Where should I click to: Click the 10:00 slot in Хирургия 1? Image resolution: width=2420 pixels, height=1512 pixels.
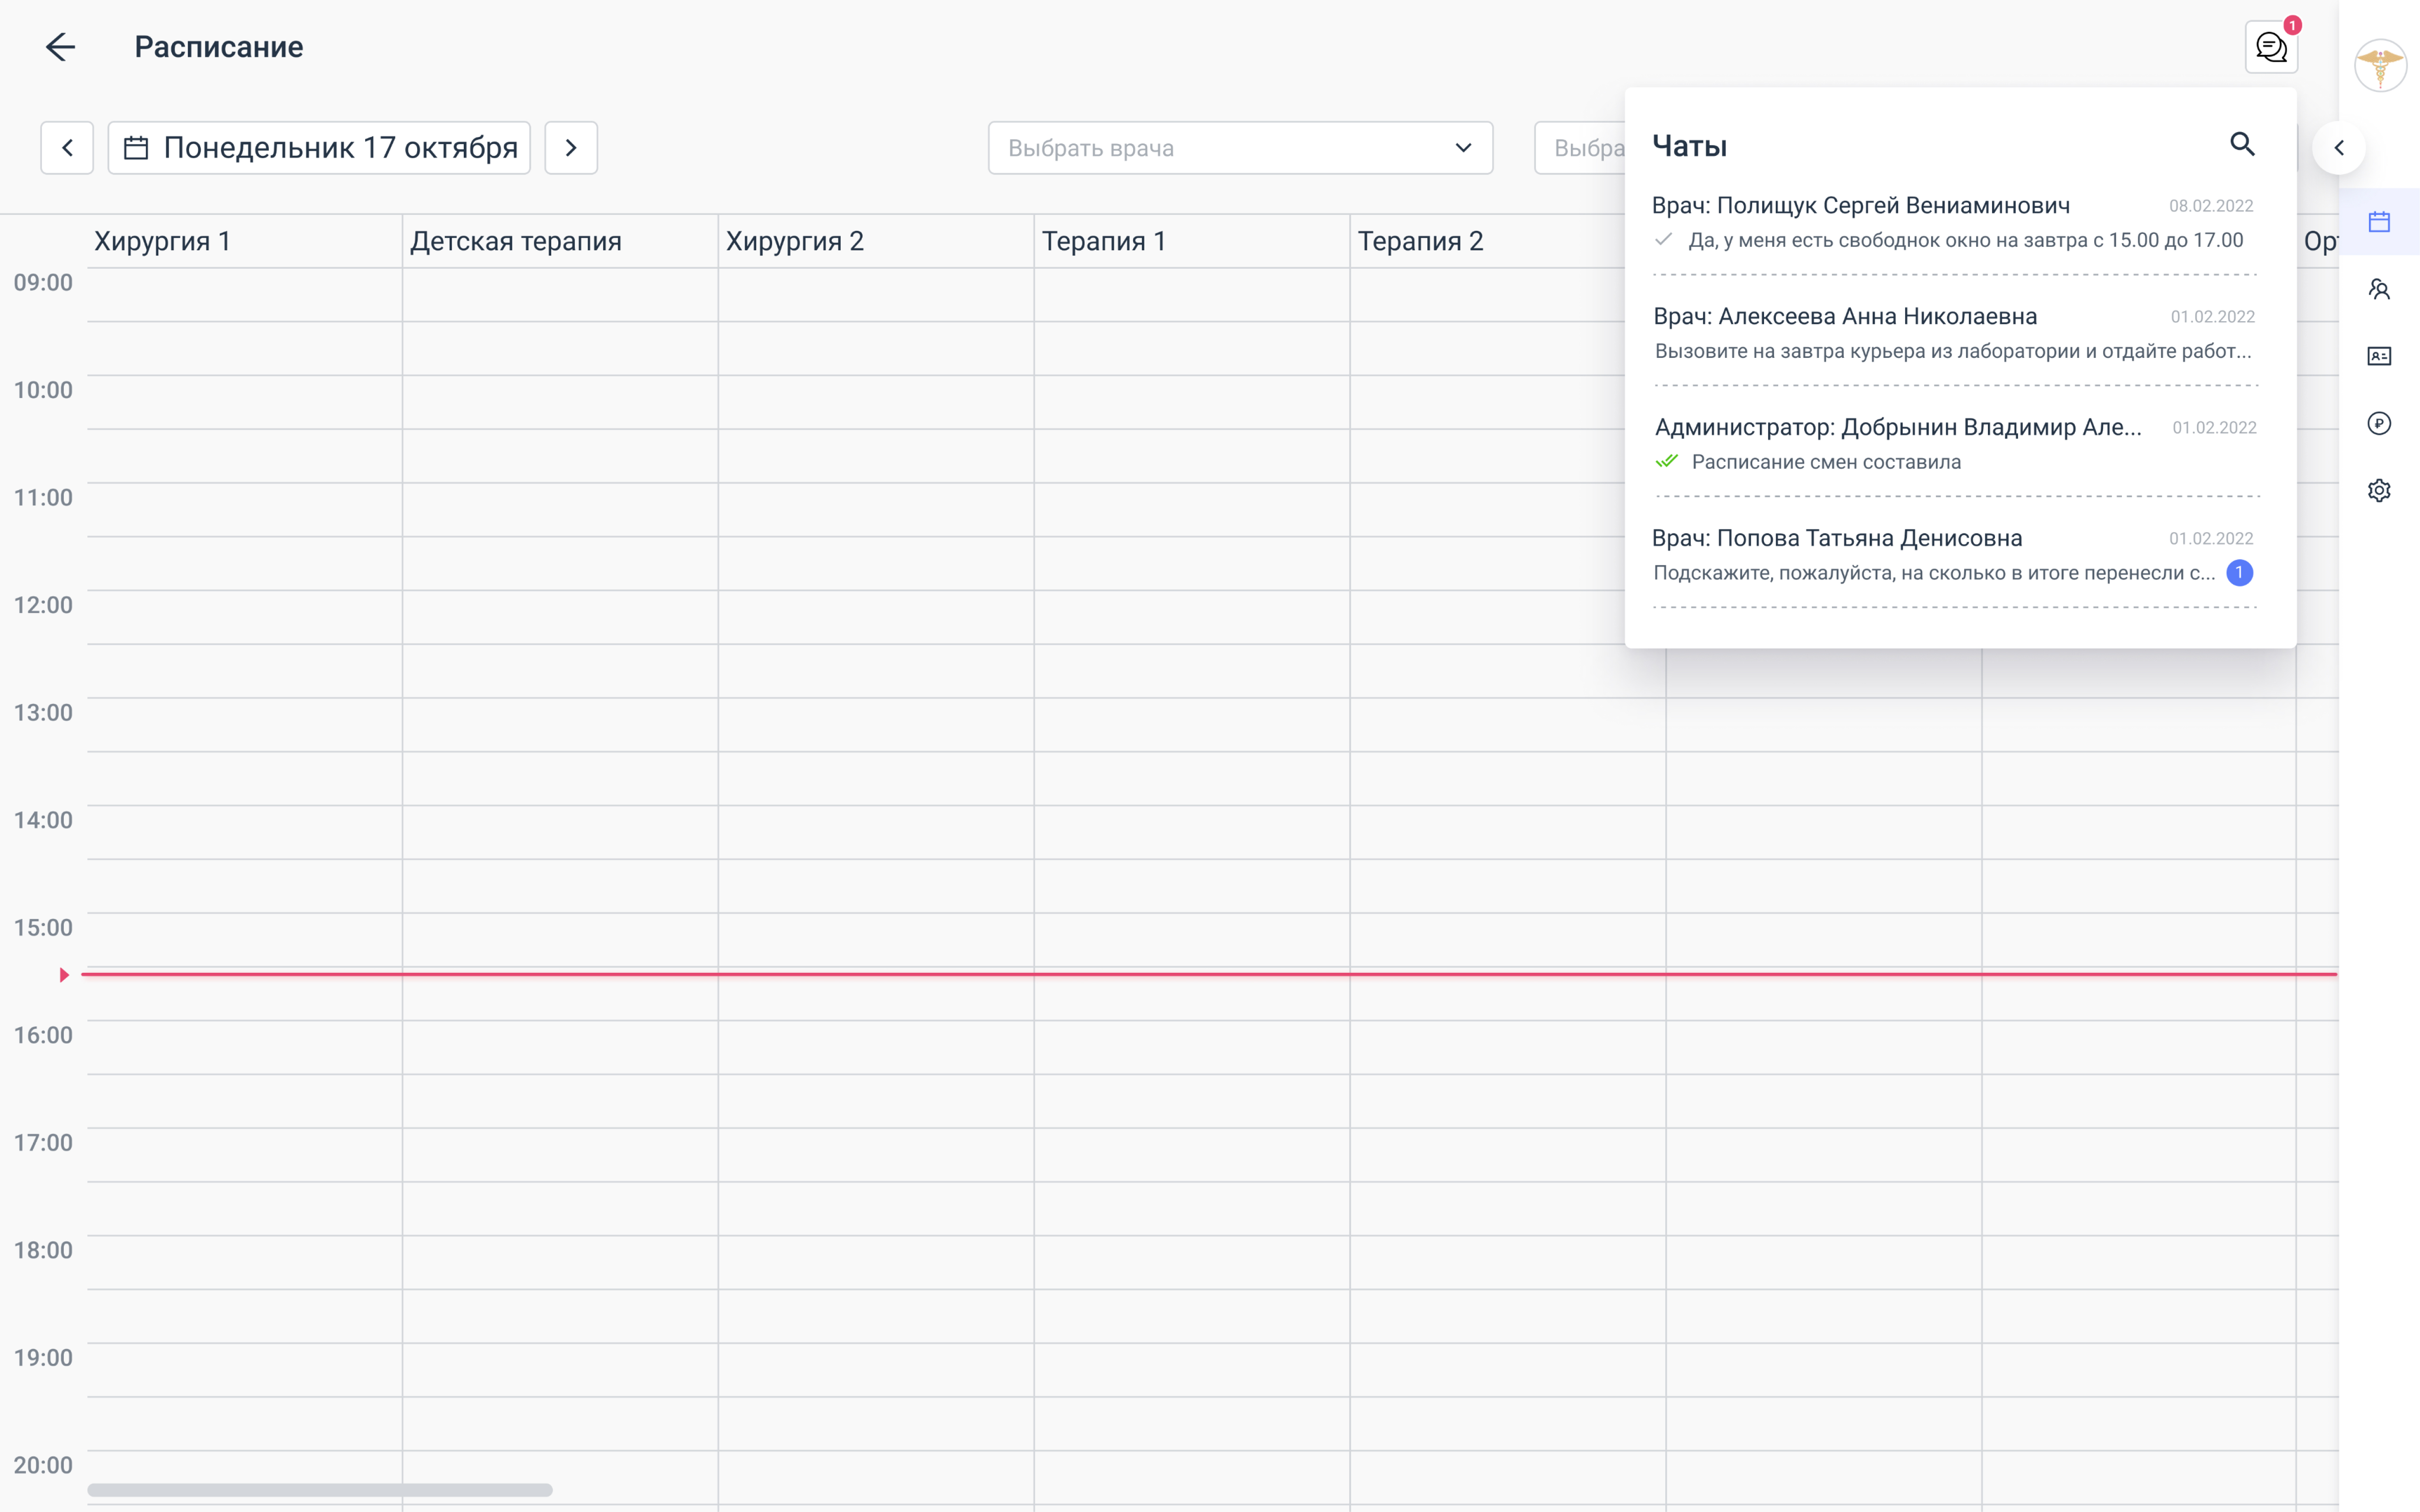click(244, 402)
